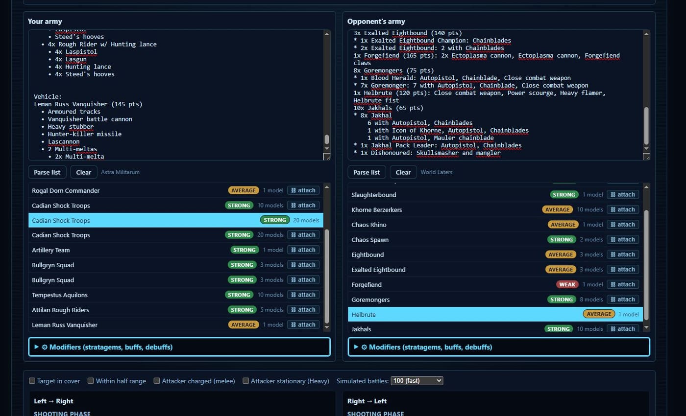Click into Your army list text area

coord(176,94)
